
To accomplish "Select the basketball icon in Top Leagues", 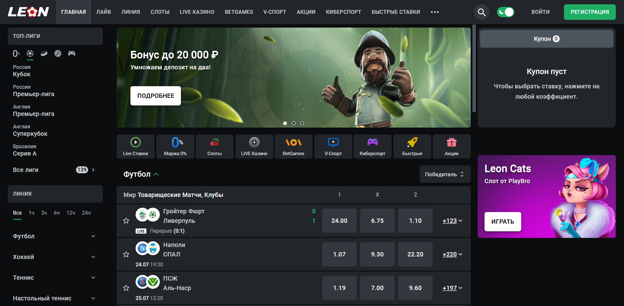I will (x=58, y=53).
